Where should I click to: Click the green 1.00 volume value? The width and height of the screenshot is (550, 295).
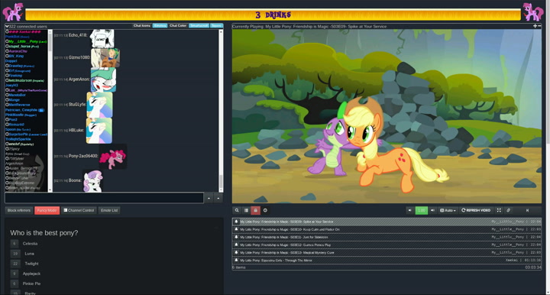click(x=421, y=210)
